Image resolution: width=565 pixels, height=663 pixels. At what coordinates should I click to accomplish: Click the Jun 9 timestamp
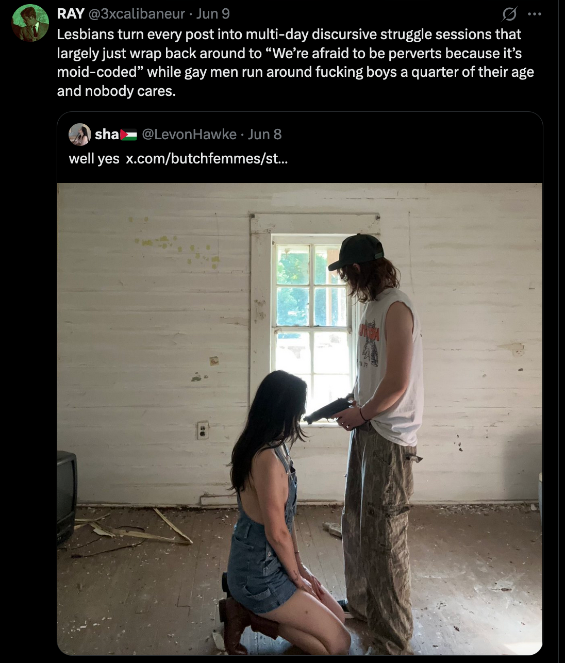pyautogui.click(x=213, y=14)
